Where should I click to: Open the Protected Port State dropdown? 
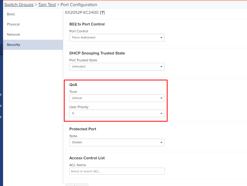point(117,142)
